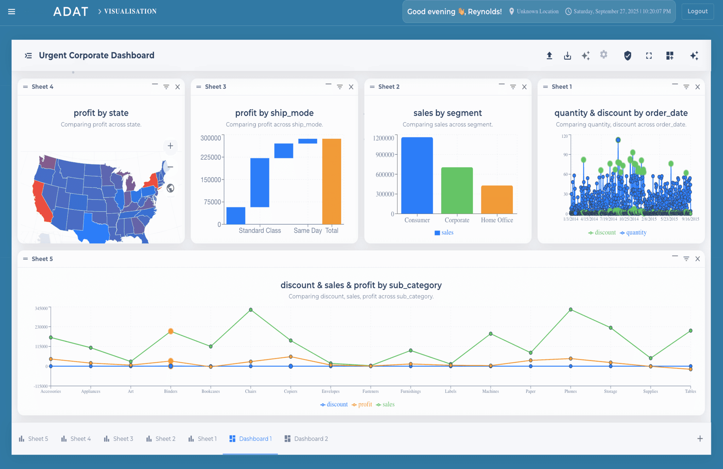The image size is (723, 469).
Task: Open filter options for Sheet 4
Action: click(x=166, y=87)
